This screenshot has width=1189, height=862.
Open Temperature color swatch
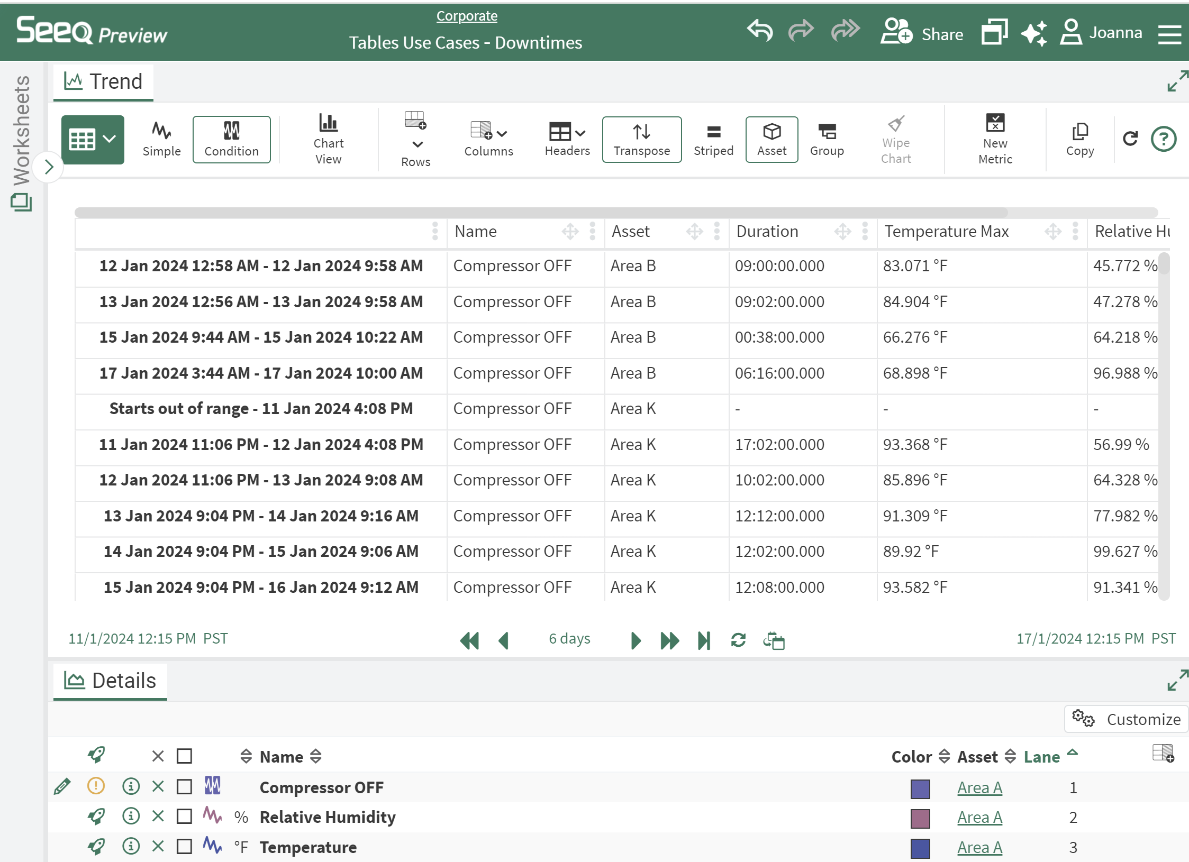click(x=920, y=848)
